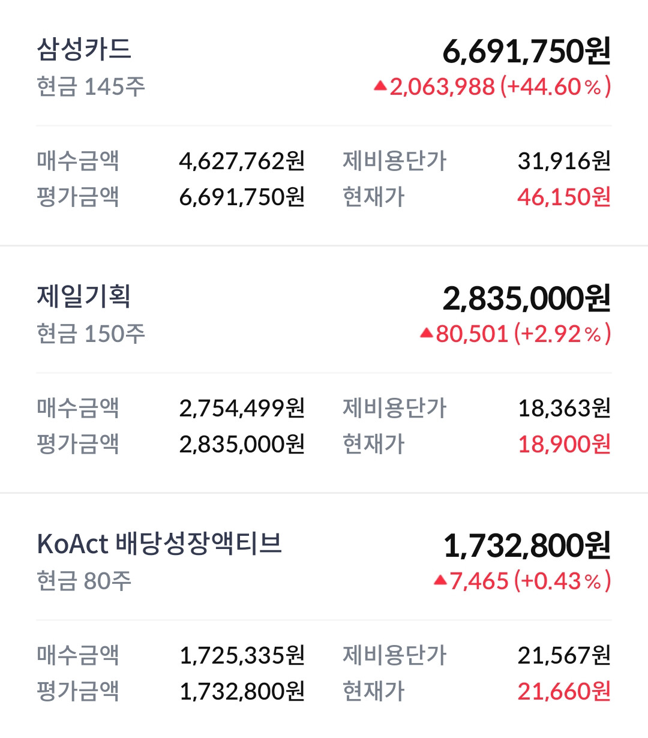Click 삼성카드 current price 46,150원
The width and height of the screenshot is (648, 738).
(564, 197)
